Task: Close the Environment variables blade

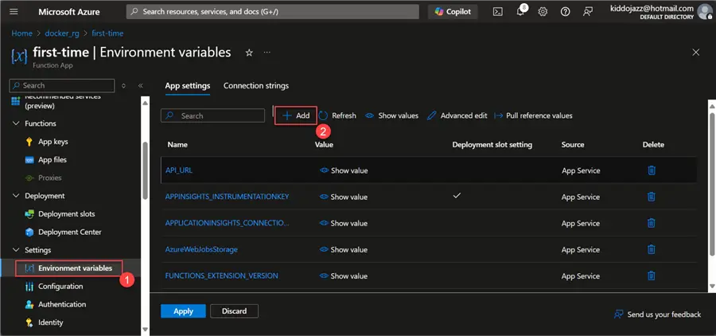Action: (x=696, y=53)
